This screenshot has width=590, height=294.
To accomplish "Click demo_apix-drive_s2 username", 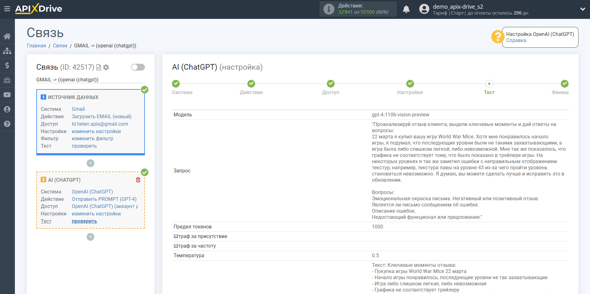I will [458, 6].
